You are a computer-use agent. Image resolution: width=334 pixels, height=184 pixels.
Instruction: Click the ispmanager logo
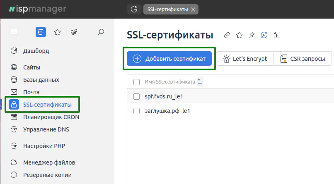tap(37, 9)
